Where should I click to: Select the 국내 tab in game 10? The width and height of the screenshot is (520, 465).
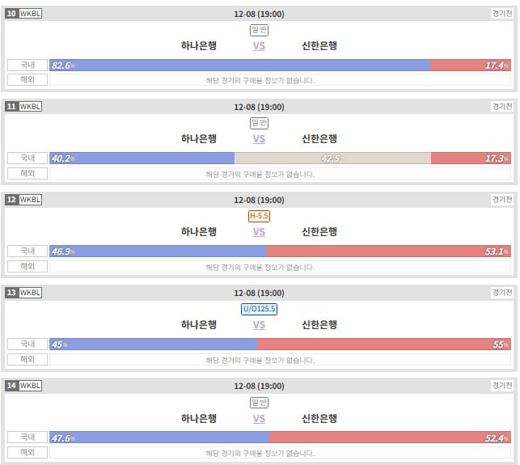27,65
